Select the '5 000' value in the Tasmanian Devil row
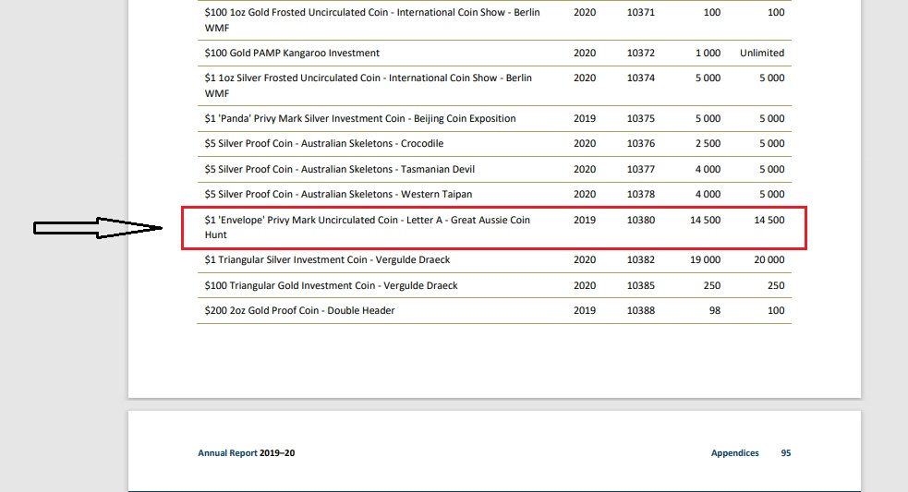The height and width of the screenshot is (492, 908). coord(772,170)
